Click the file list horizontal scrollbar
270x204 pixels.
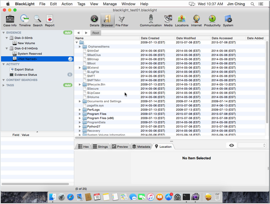coord(123,138)
